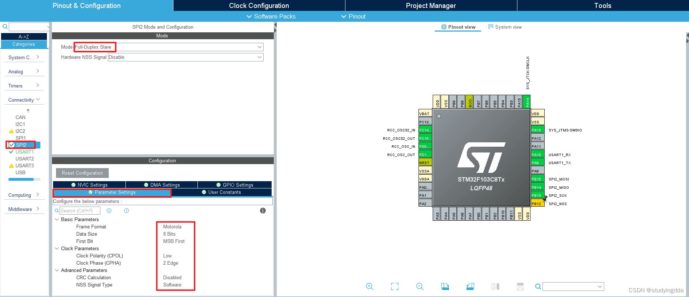Open the DMA Settings tab

point(162,185)
